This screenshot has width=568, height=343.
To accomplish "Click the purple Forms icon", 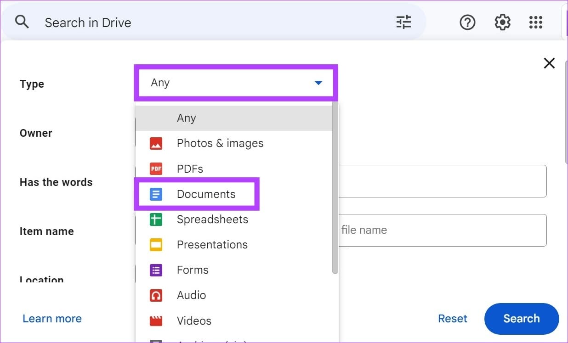I will click(x=156, y=270).
